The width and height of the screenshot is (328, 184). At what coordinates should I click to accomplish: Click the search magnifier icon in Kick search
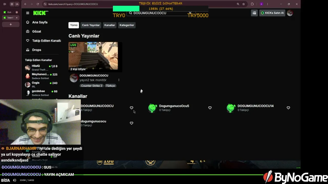130,13
